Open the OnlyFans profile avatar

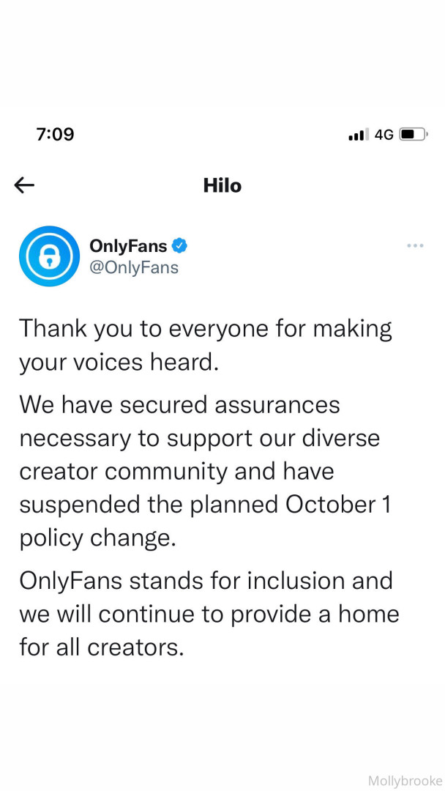49,256
